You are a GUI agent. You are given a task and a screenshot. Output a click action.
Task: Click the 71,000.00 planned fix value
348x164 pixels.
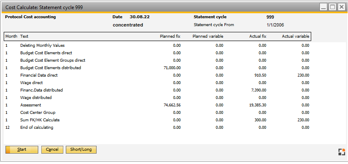click(172, 68)
